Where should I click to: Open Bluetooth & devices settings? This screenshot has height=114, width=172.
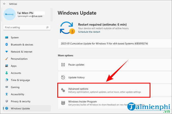click(27, 45)
